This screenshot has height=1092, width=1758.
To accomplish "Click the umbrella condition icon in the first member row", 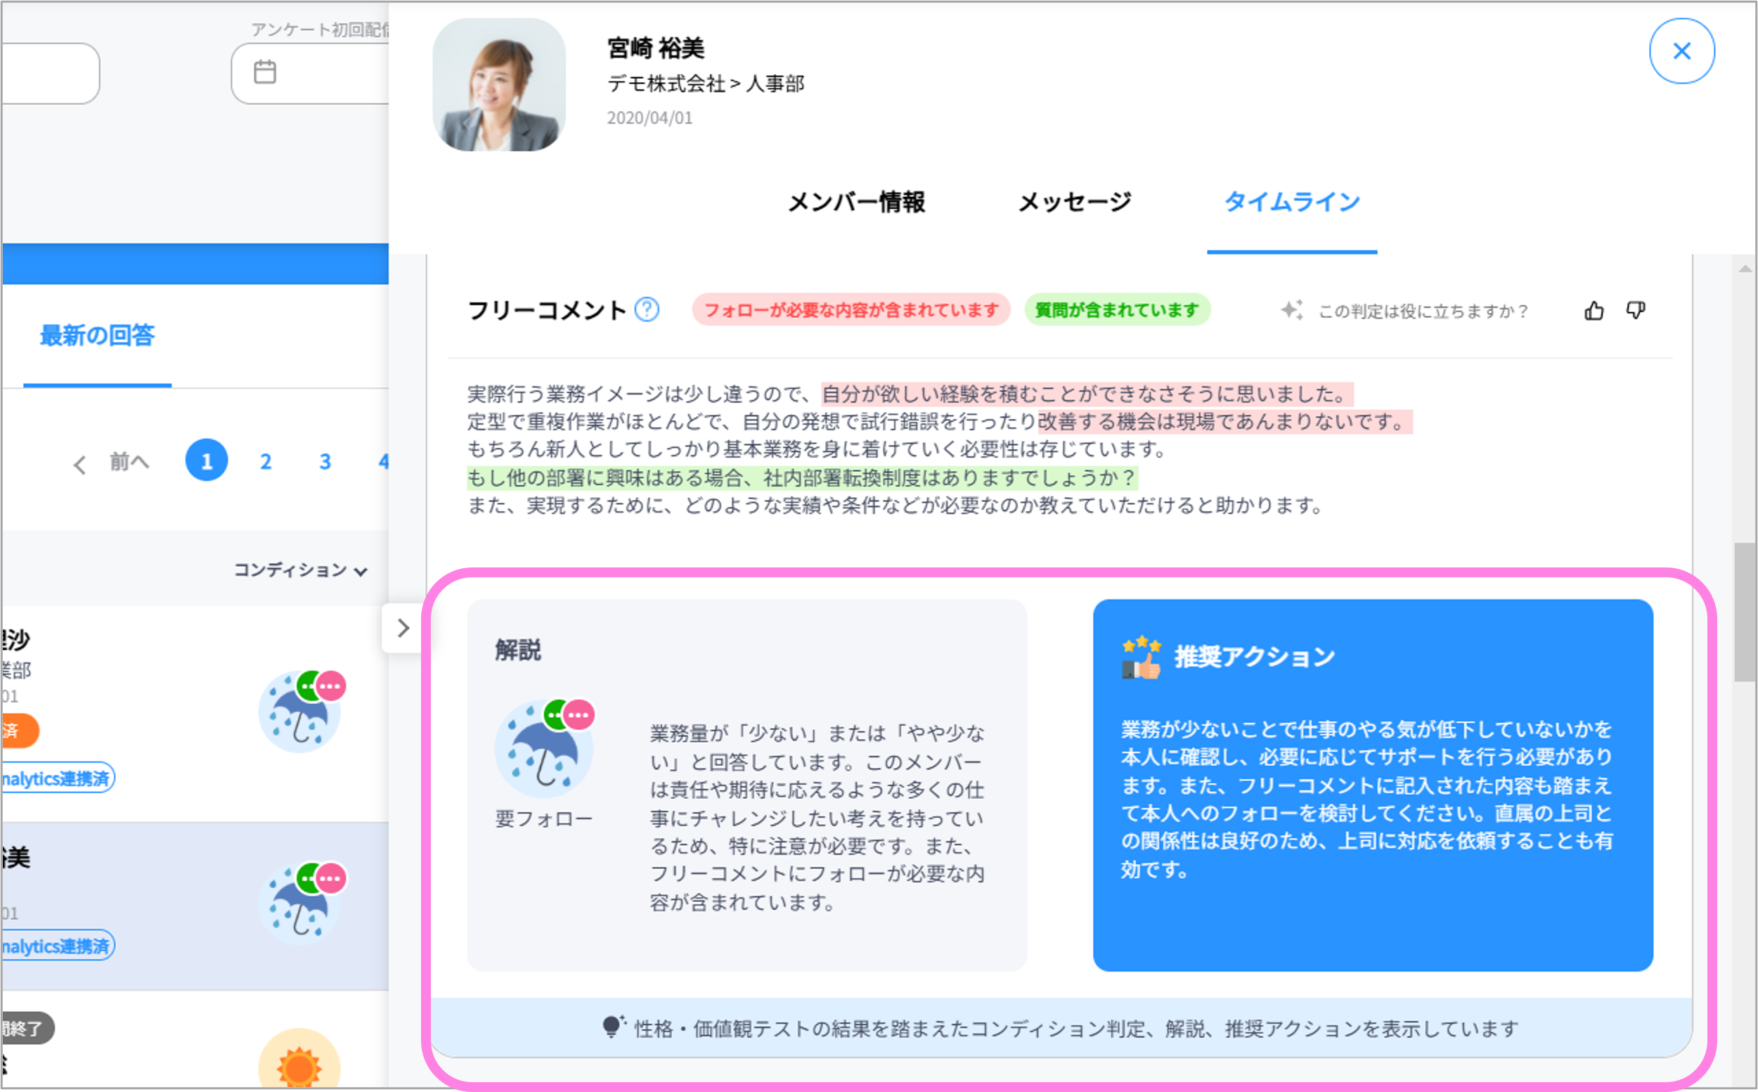I will click(300, 712).
